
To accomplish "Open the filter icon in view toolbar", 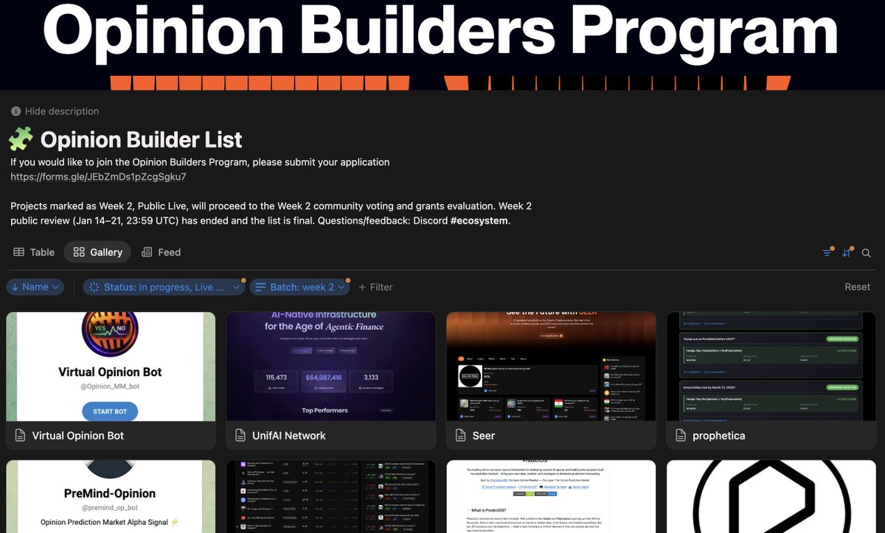I will pyautogui.click(x=827, y=253).
